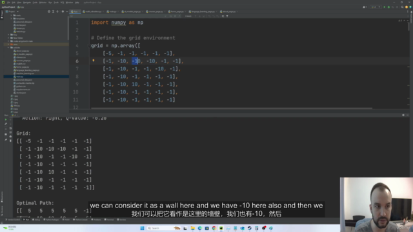Open the Python Packages tool window
The width and height of the screenshot is (413, 232).
pos(50,220)
